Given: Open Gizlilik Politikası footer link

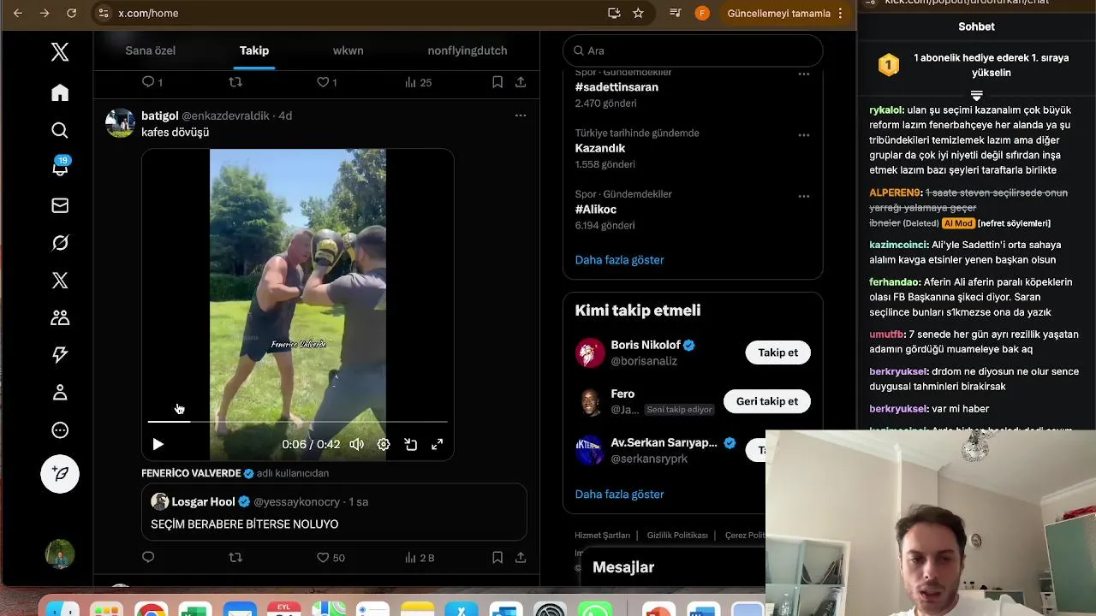Looking at the screenshot, I should coord(677,536).
